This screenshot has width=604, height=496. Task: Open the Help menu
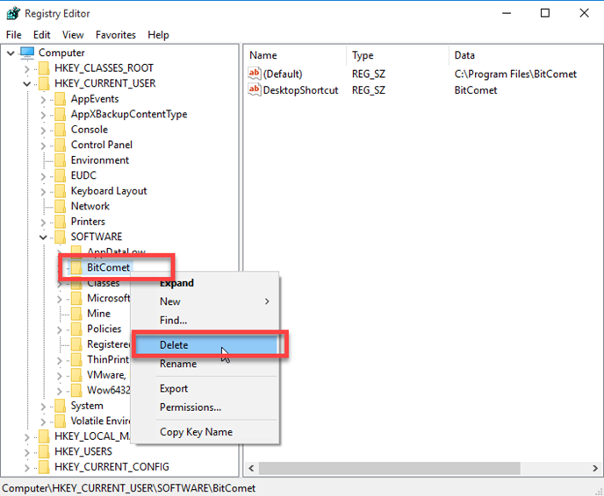[x=158, y=35]
